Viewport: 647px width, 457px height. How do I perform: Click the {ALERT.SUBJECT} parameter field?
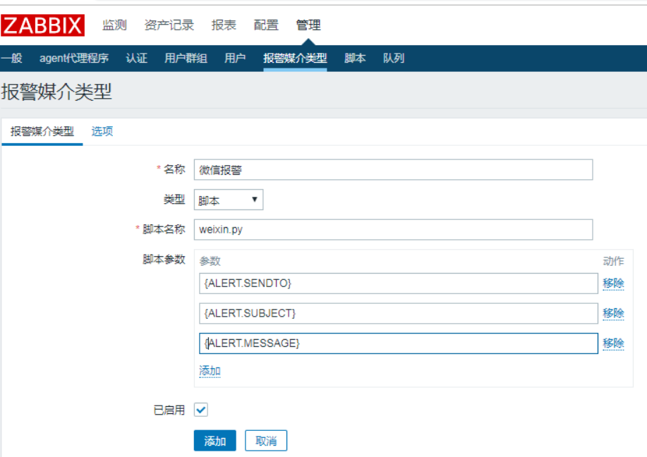[399, 313]
